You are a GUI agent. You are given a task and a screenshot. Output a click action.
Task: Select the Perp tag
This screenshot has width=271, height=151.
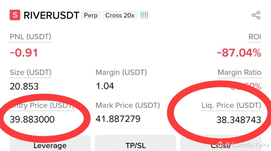(x=91, y=15)
